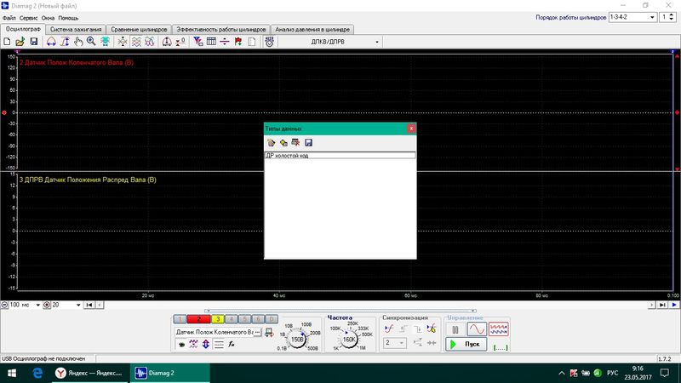
Task: Open the Сервис menu
Action: coord(28,18)
